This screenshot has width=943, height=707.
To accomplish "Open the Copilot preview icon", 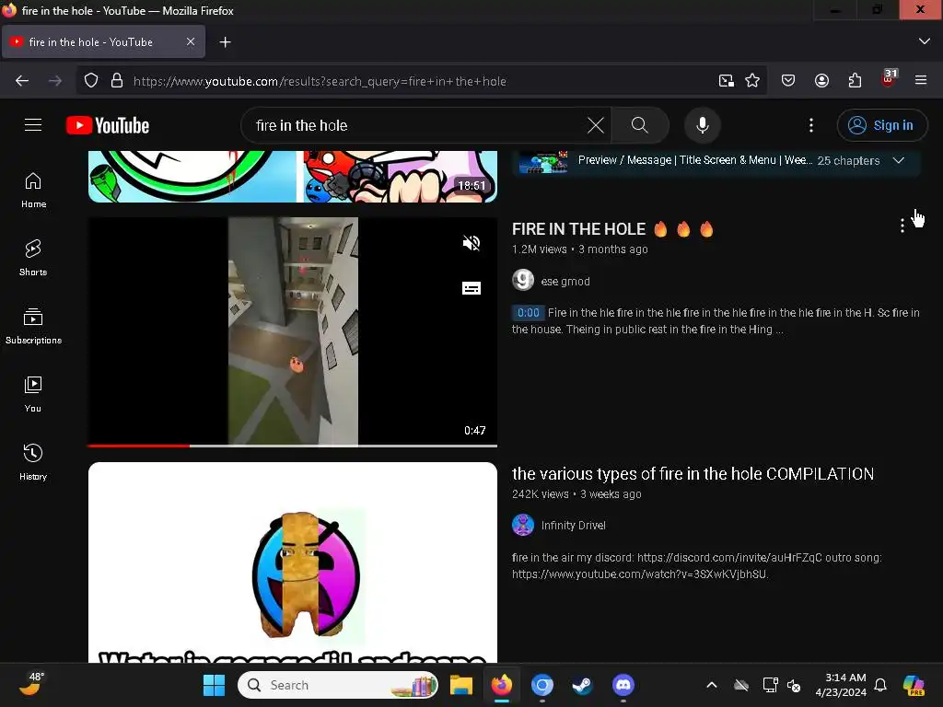I will 914,685.
